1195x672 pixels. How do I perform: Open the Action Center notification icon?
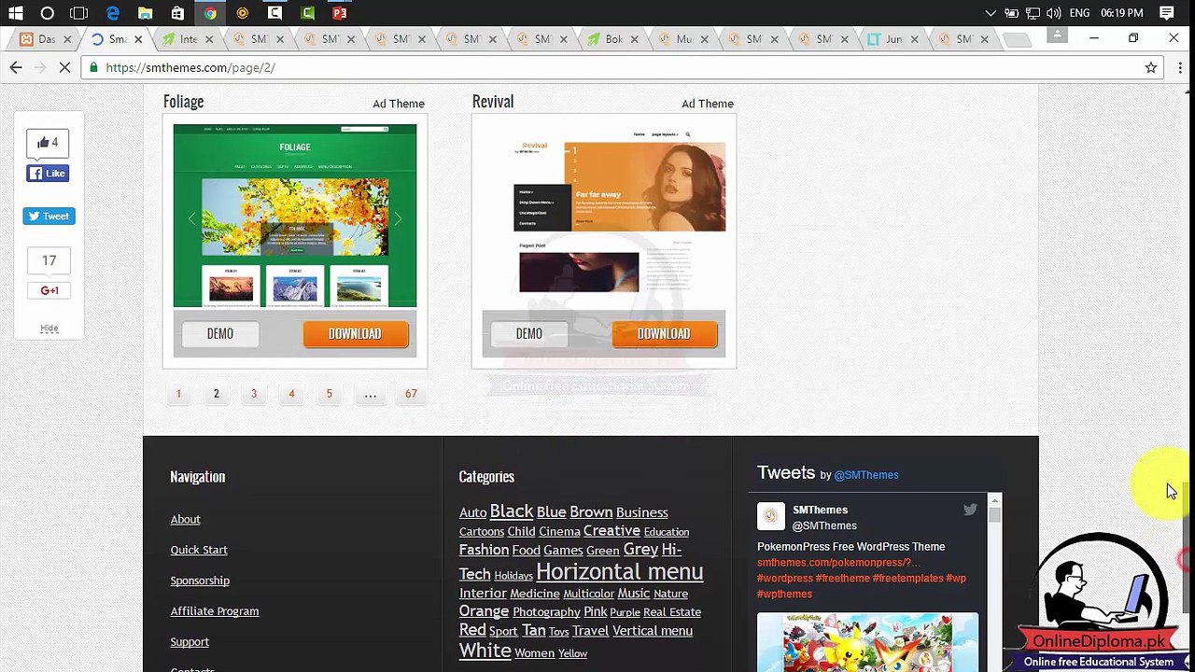(x=1167, y=13)
